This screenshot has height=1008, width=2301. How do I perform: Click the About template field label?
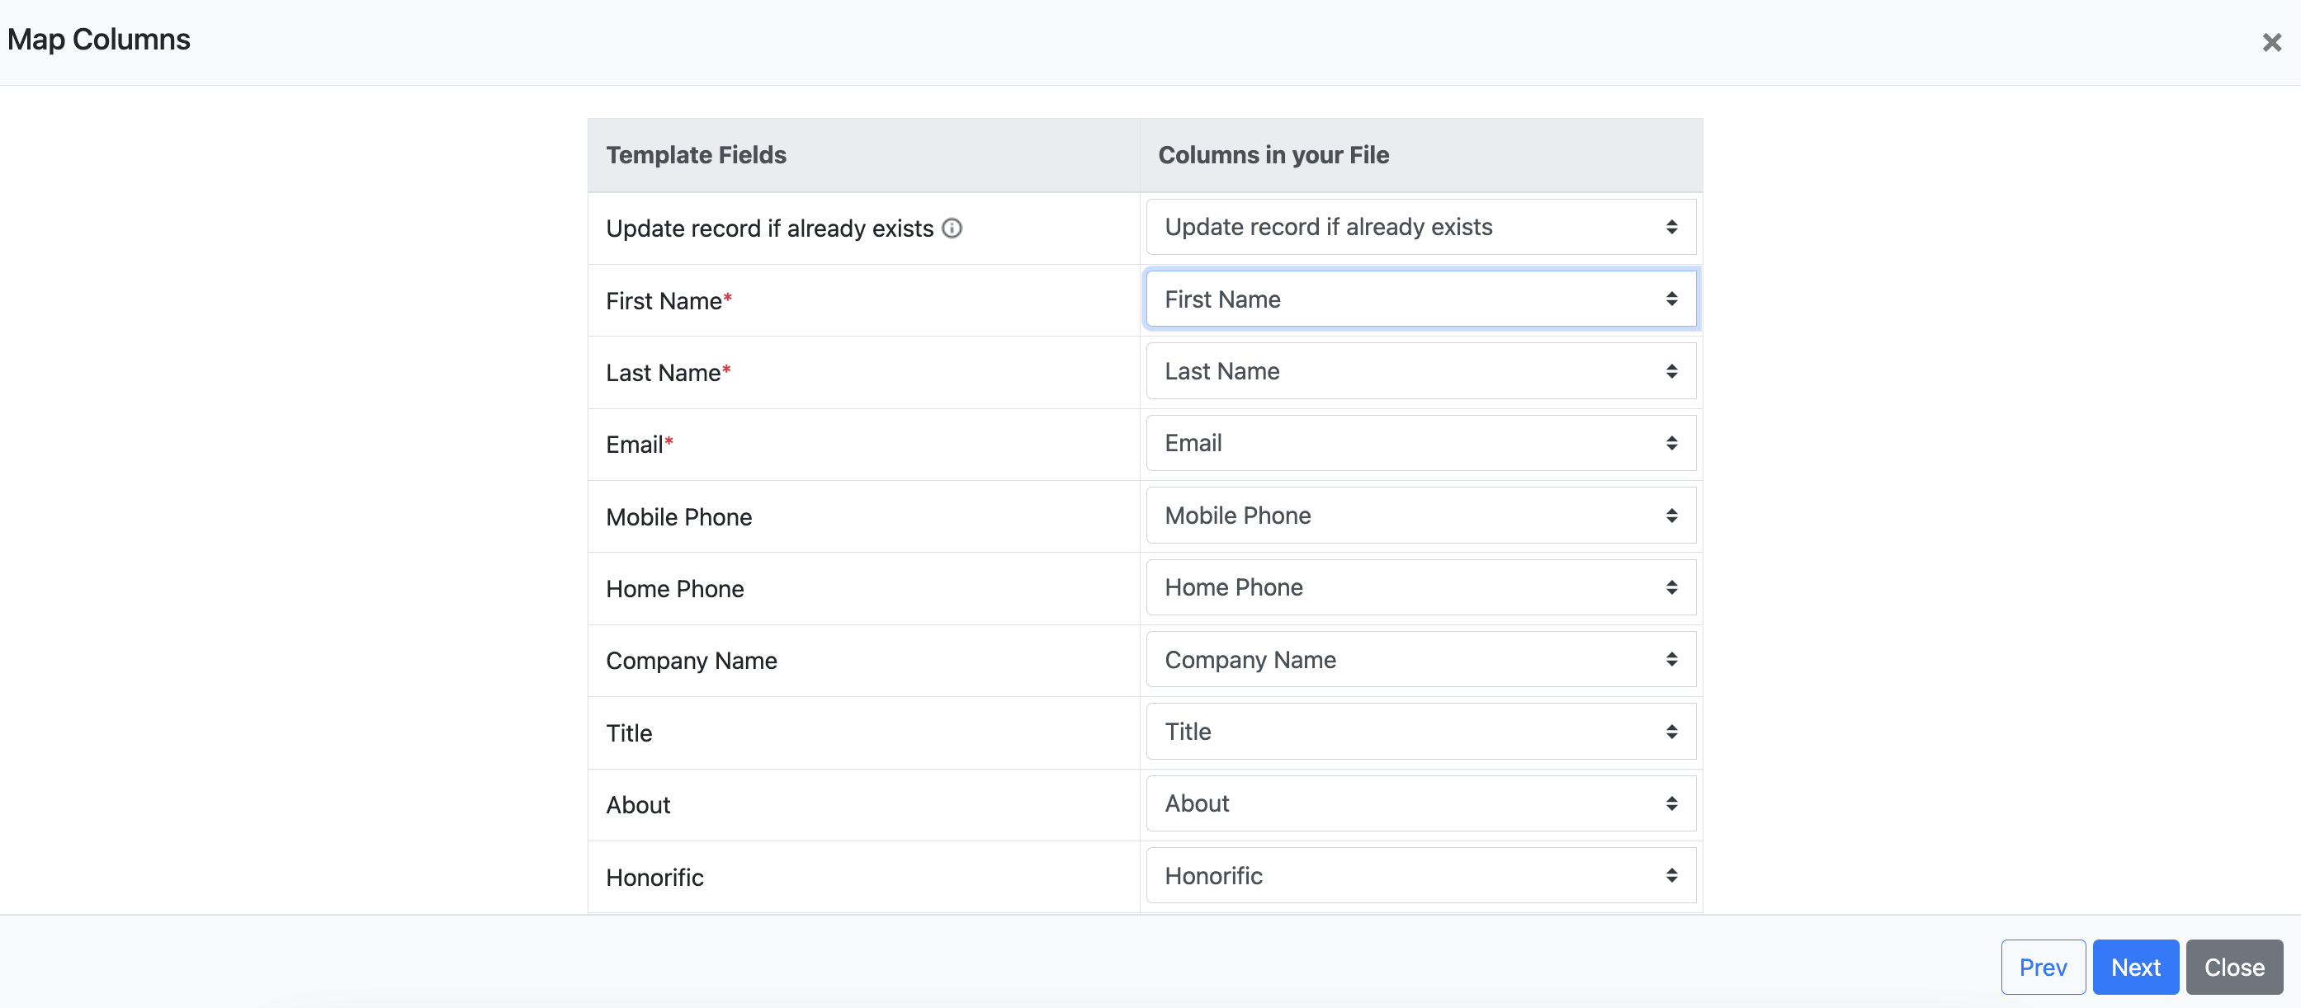coord(638,805)
